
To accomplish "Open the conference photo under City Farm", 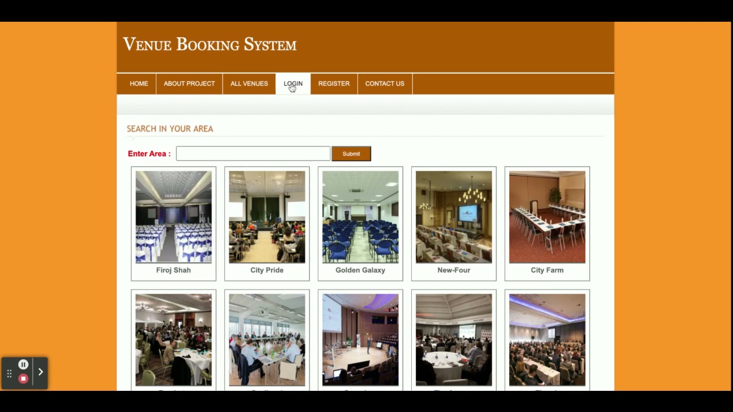I will 547,340.
